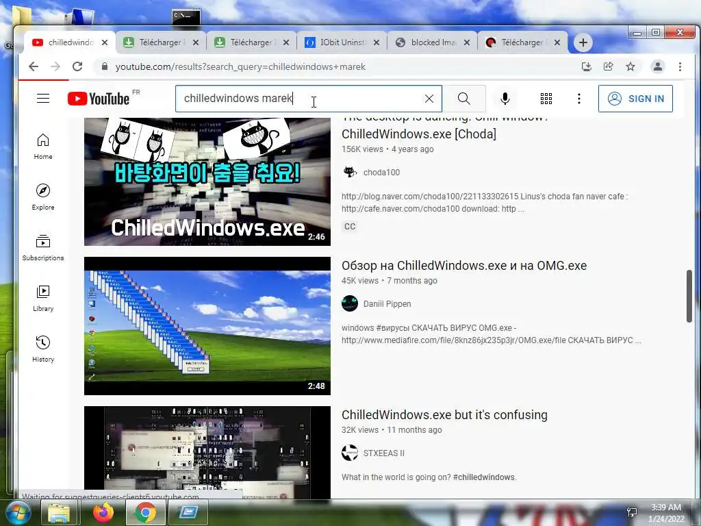Open ChilledWindows.exe but it's confusing title
701x526 pixels.
pyautogui.click(x=444, y=414)
